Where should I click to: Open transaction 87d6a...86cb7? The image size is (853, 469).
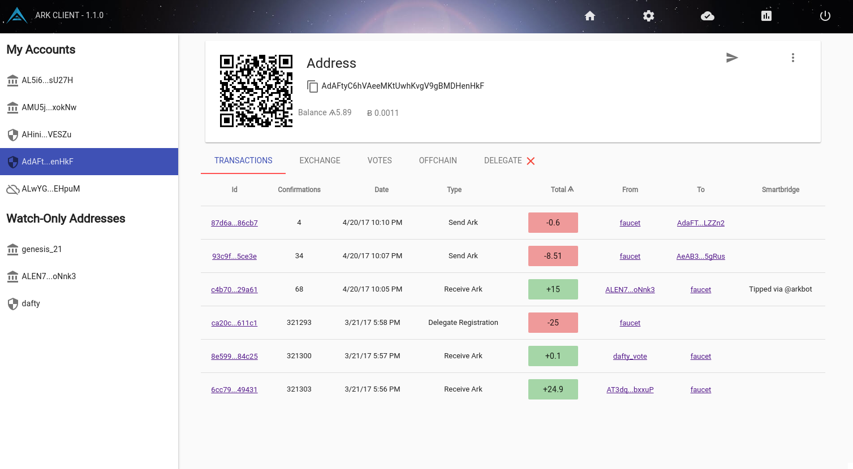tap(234, 223)
